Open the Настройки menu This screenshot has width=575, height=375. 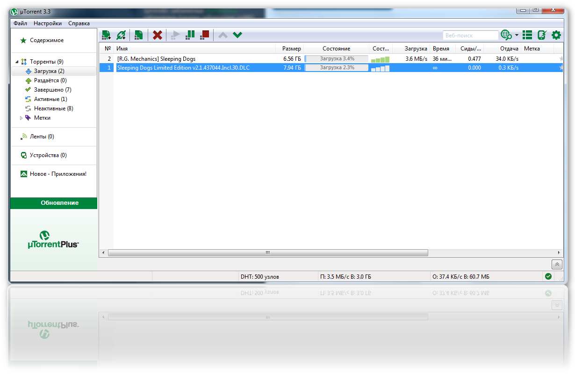click(48, 23)
